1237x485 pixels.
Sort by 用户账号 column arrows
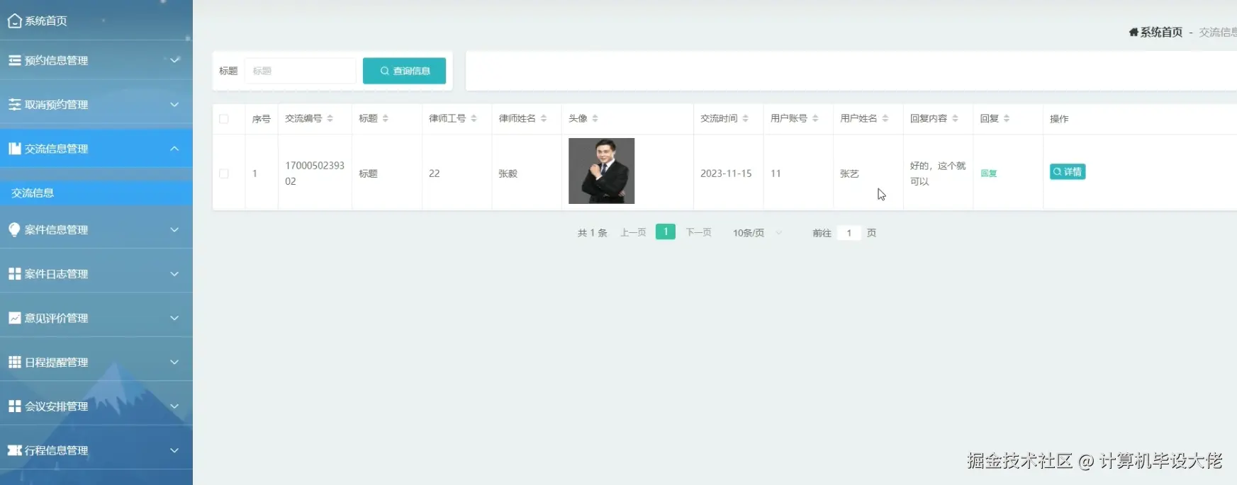click(x=815, y=118)
